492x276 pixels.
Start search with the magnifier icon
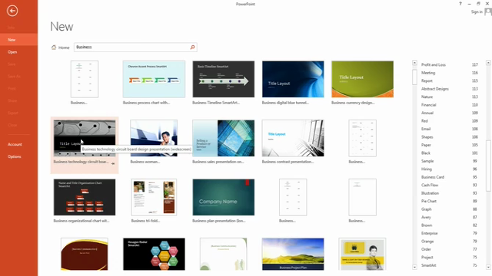[192, 48]
